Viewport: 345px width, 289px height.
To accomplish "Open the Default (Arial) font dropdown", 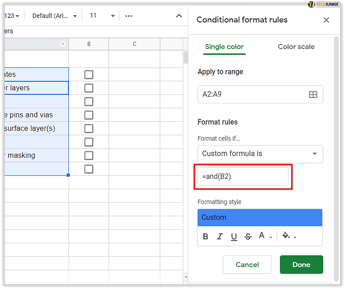I will pyautogui.click(x=55, y=16).
